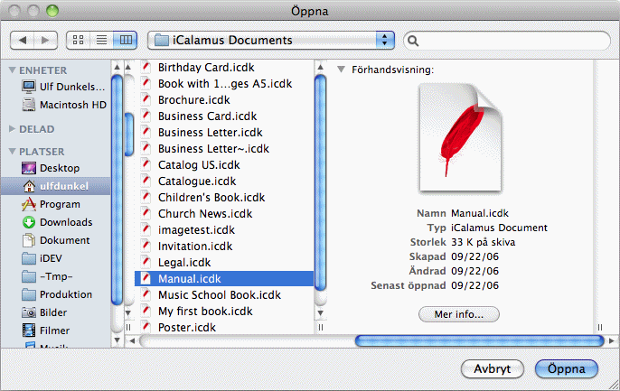Open Downloads in sidebar
This screenshot has width=620, height=391.
pyautogui.click(x=55, y=222)
